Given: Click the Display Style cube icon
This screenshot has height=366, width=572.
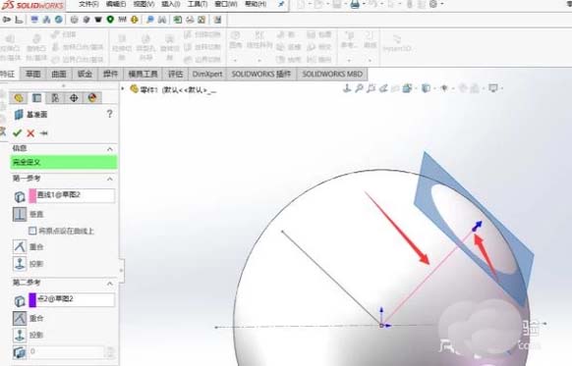Looking at the screenshot, I should (x=426, y=88).
